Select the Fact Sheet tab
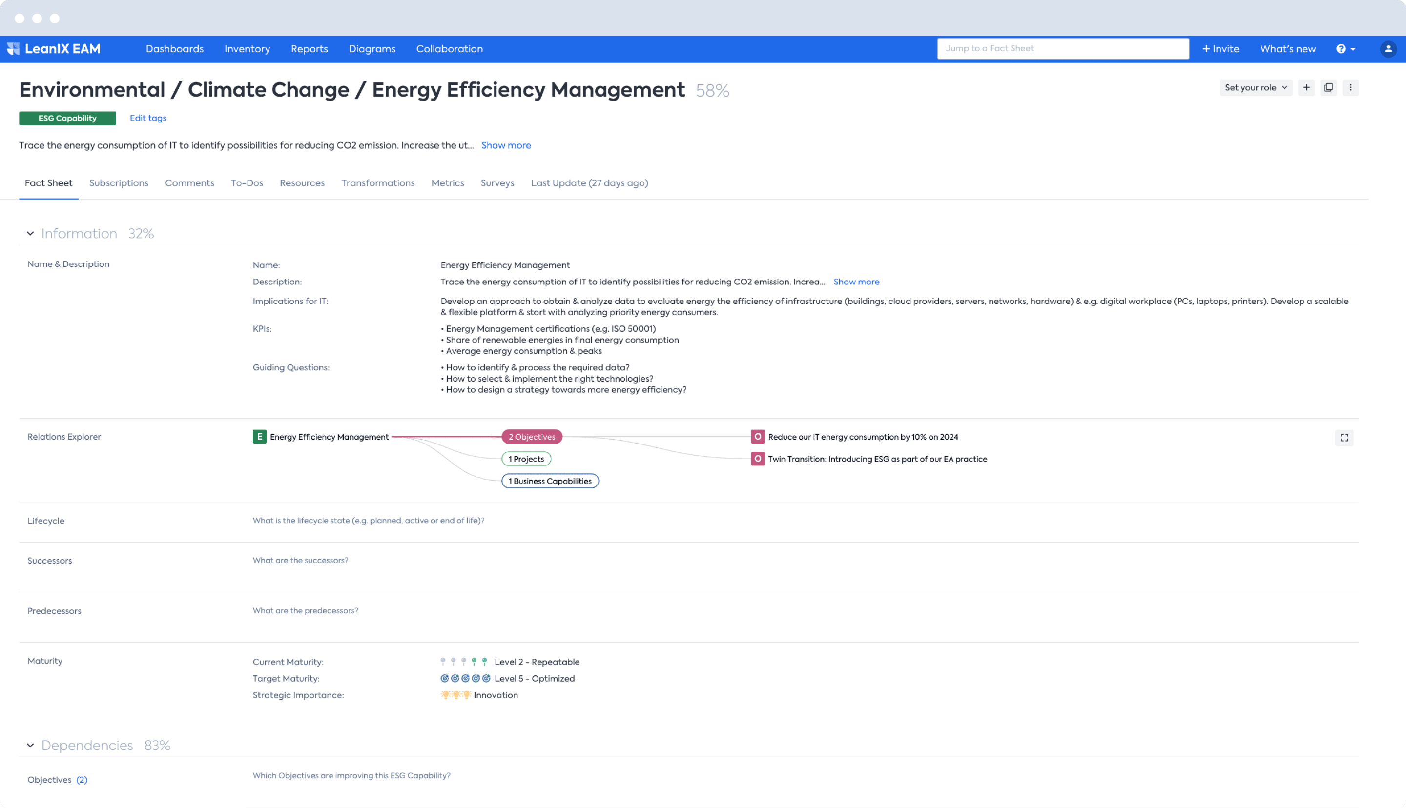 (48, 183)
